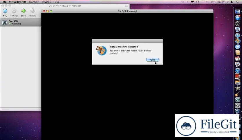Image resolution: width=242 pixels, height=140 pixels.
Task: Close the ConSEB [Running] window
Action: pyautogui.click(x=44, y=11)
